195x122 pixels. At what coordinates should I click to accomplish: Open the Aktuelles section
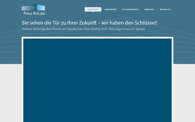click(165, 9)
